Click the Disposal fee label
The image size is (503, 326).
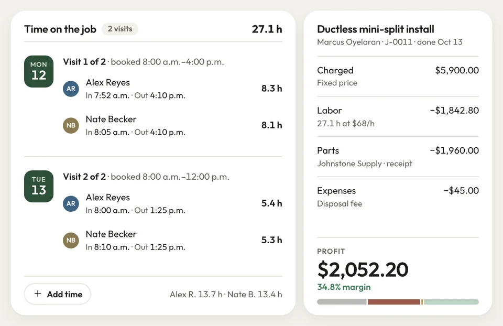(340, 204)
